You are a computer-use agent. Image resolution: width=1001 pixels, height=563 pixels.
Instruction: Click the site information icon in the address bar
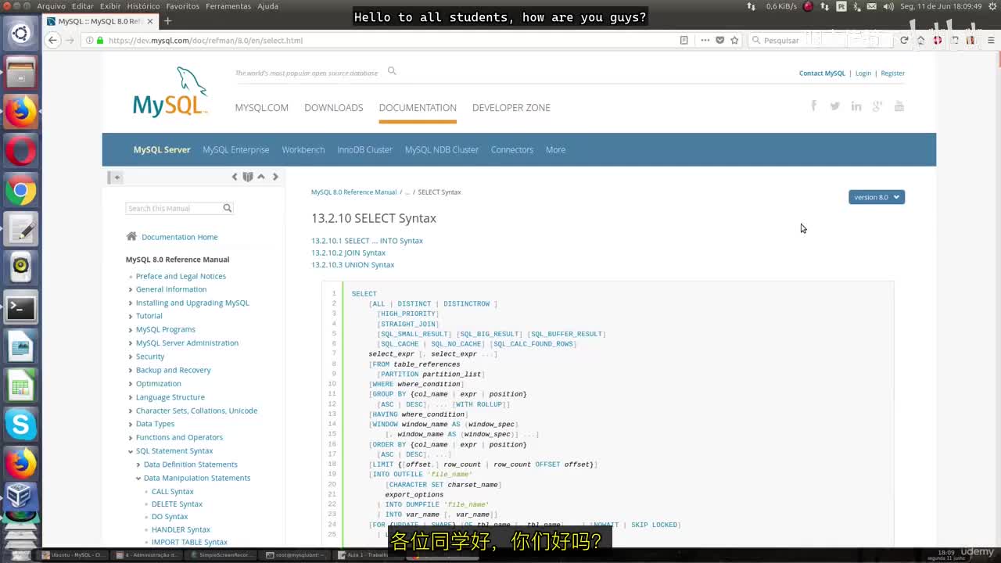click(89, 40)
